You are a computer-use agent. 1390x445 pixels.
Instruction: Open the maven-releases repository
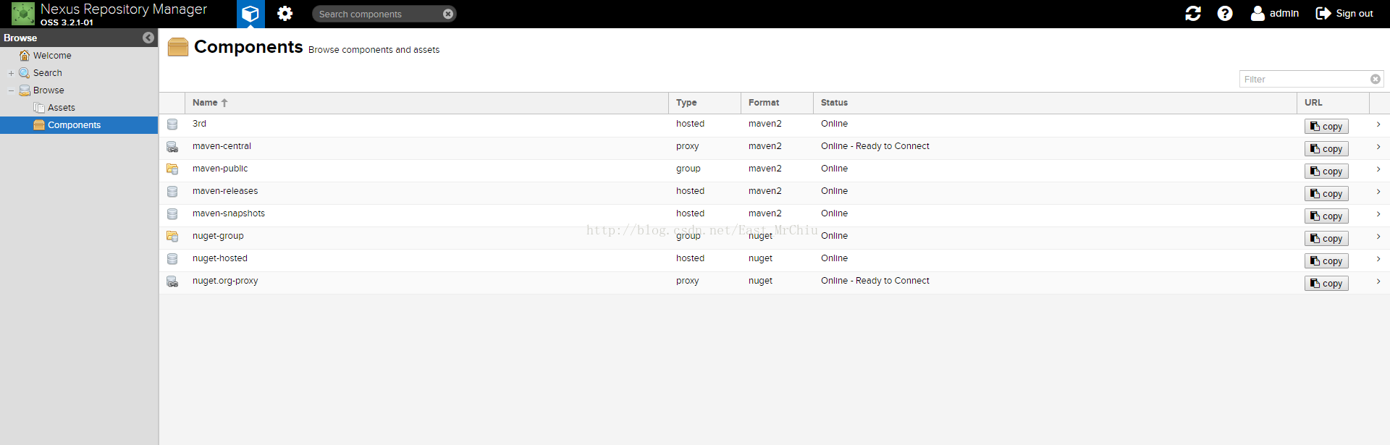225,191
